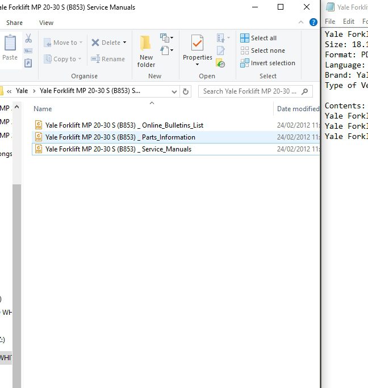The height and width of the screenshot is (388, 368).
Task: Click the navigation pane scrollbar thumb
Action: 16,285
